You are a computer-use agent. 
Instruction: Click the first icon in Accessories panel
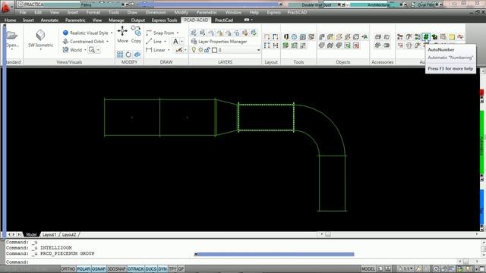point(378,37)
